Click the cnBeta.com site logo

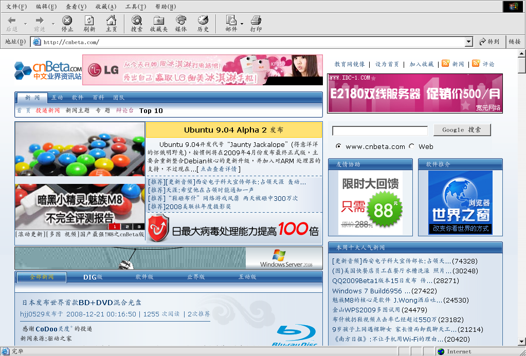(48, 70)
